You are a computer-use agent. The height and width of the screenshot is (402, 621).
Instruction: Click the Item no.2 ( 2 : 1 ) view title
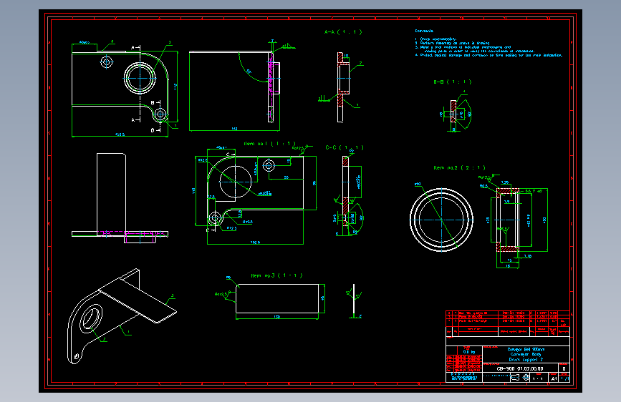point(459,168)
